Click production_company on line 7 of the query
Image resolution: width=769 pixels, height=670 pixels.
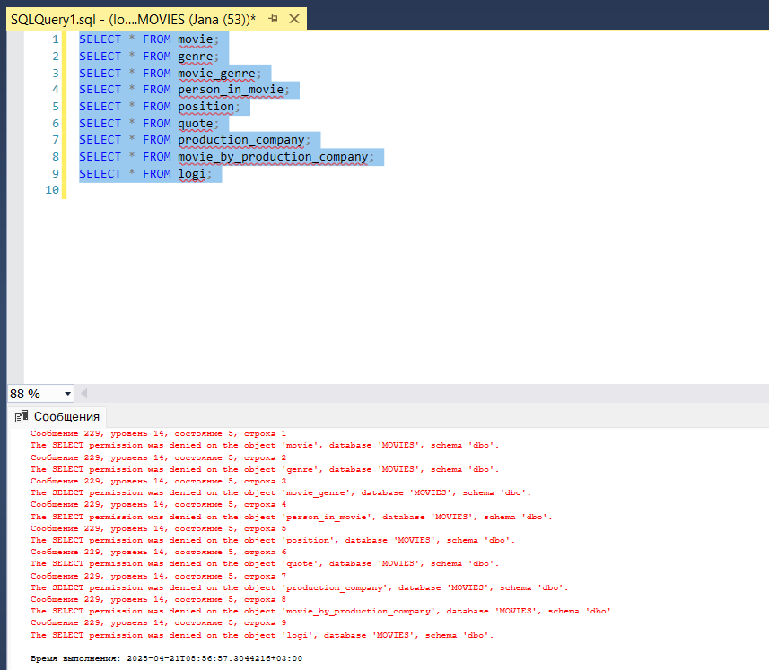[x=241, y=140]
